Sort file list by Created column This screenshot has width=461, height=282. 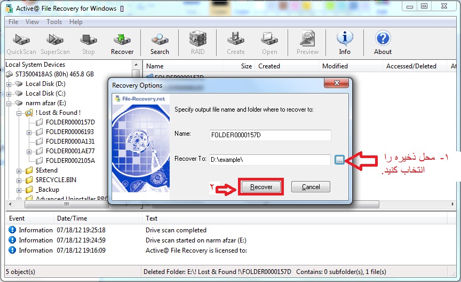(x=287, y=66)
